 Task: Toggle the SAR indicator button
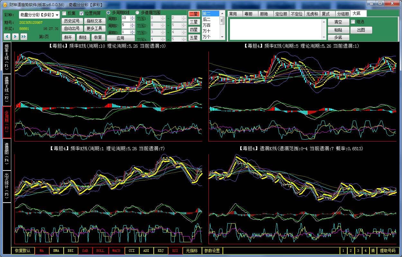coord(85,251)
